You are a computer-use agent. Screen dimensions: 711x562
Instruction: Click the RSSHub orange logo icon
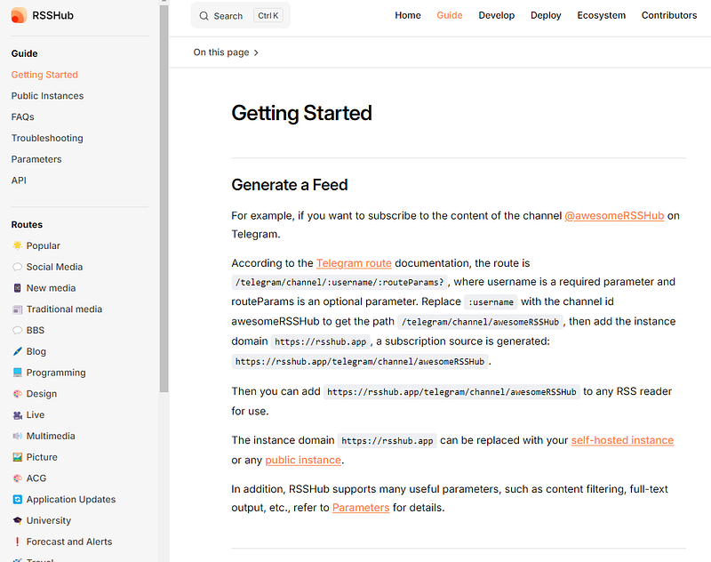[x=19, y=15]
